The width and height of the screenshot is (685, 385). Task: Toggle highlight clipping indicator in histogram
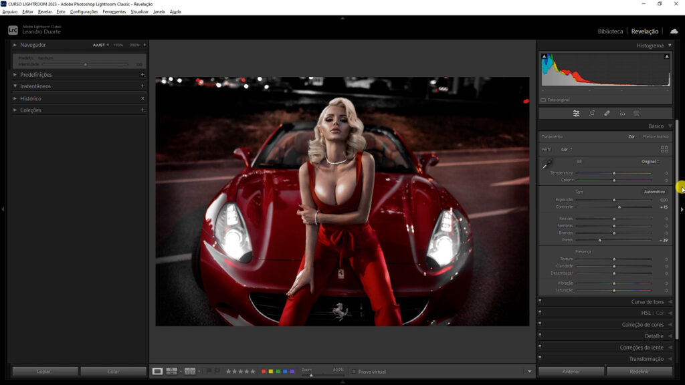[x=667, y=57]
